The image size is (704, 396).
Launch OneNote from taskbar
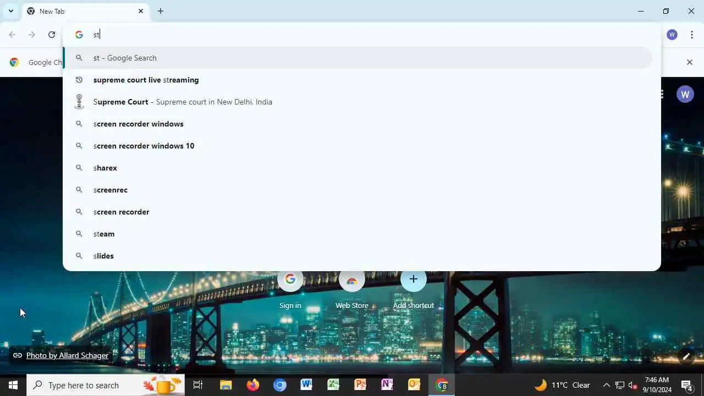pyautogui.click(x=387, y=385)
